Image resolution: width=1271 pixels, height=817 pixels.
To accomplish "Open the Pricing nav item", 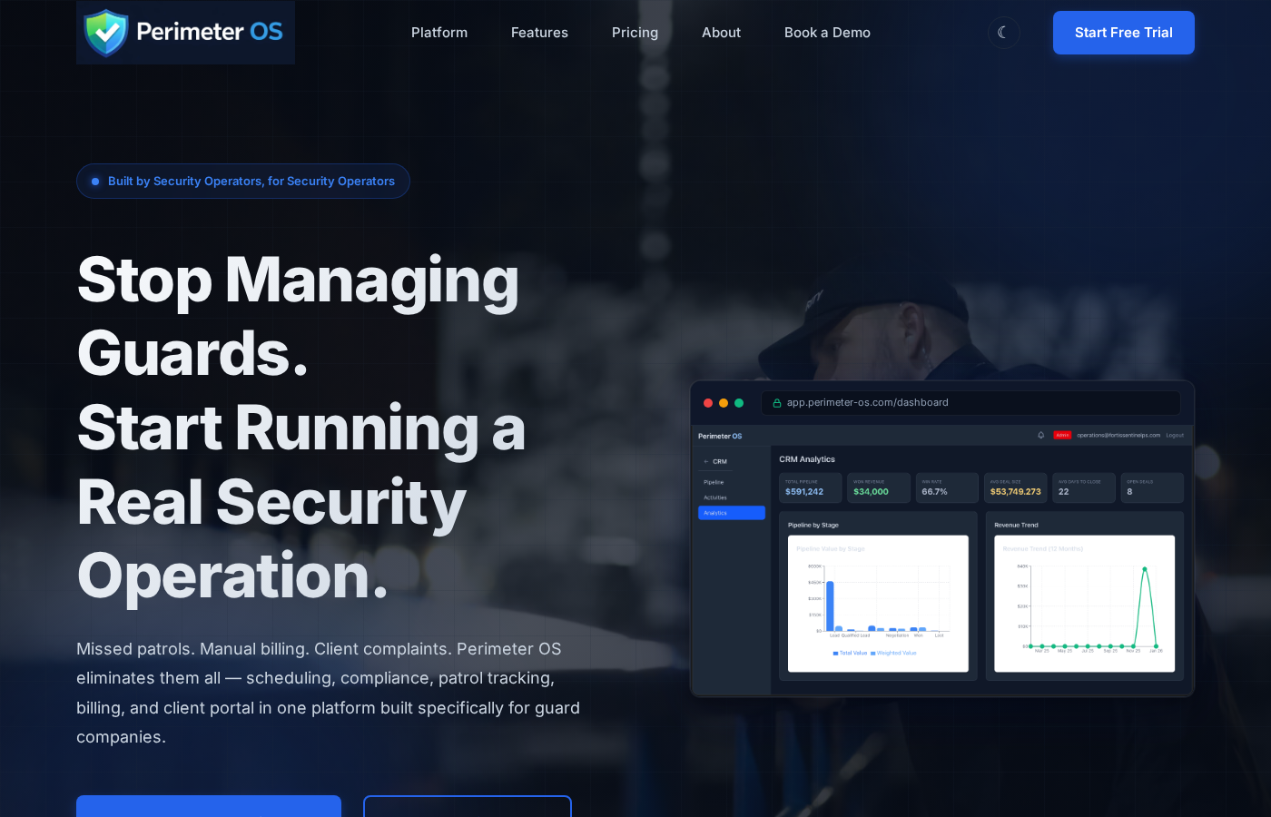I will coord(635,33).
